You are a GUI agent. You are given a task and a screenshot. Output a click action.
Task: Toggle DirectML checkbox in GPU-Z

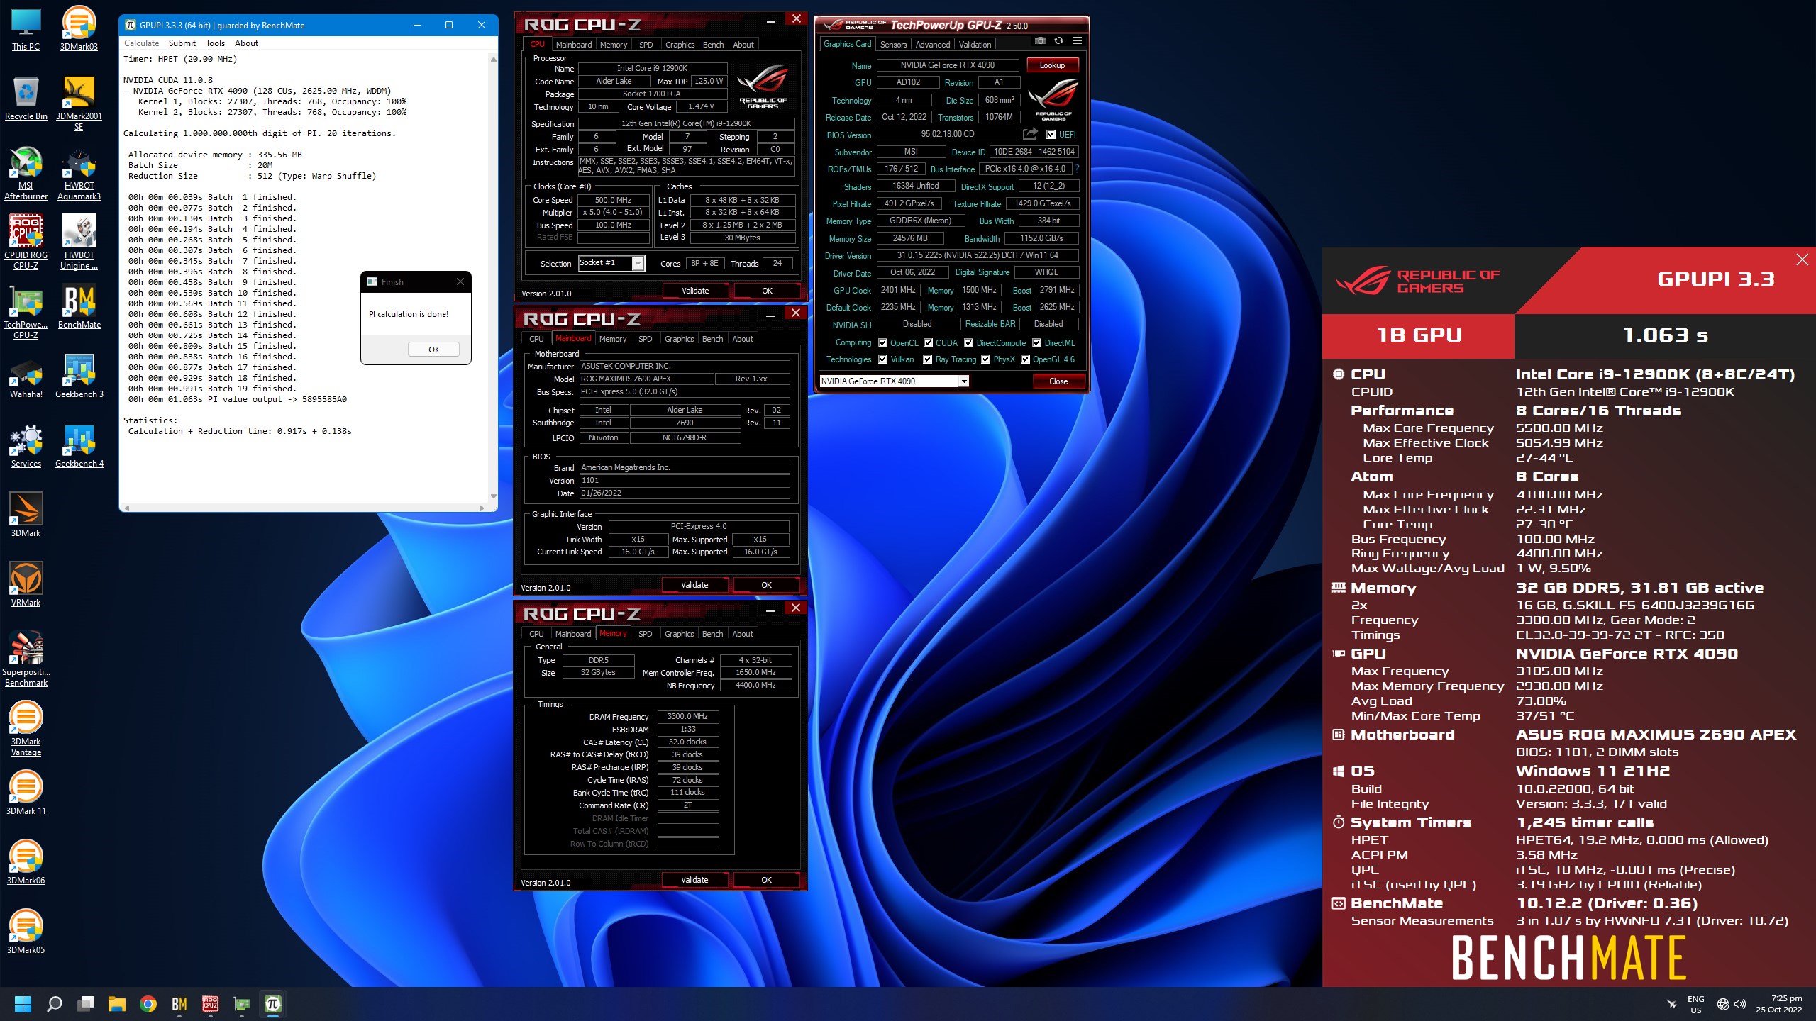pyautogui.click(x=1037, y=343)
